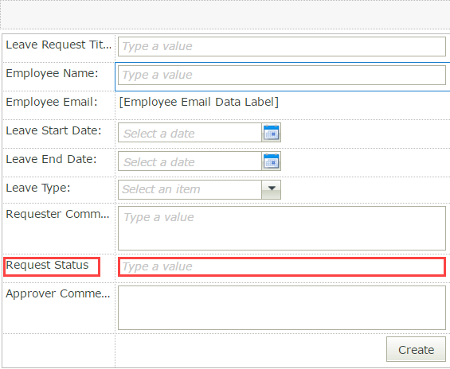
Task: Focus the Approver Comments text area
Action: (282, 308)
